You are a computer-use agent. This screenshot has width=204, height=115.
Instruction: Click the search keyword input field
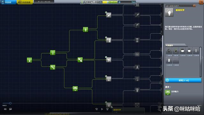[x=179, y=6]
